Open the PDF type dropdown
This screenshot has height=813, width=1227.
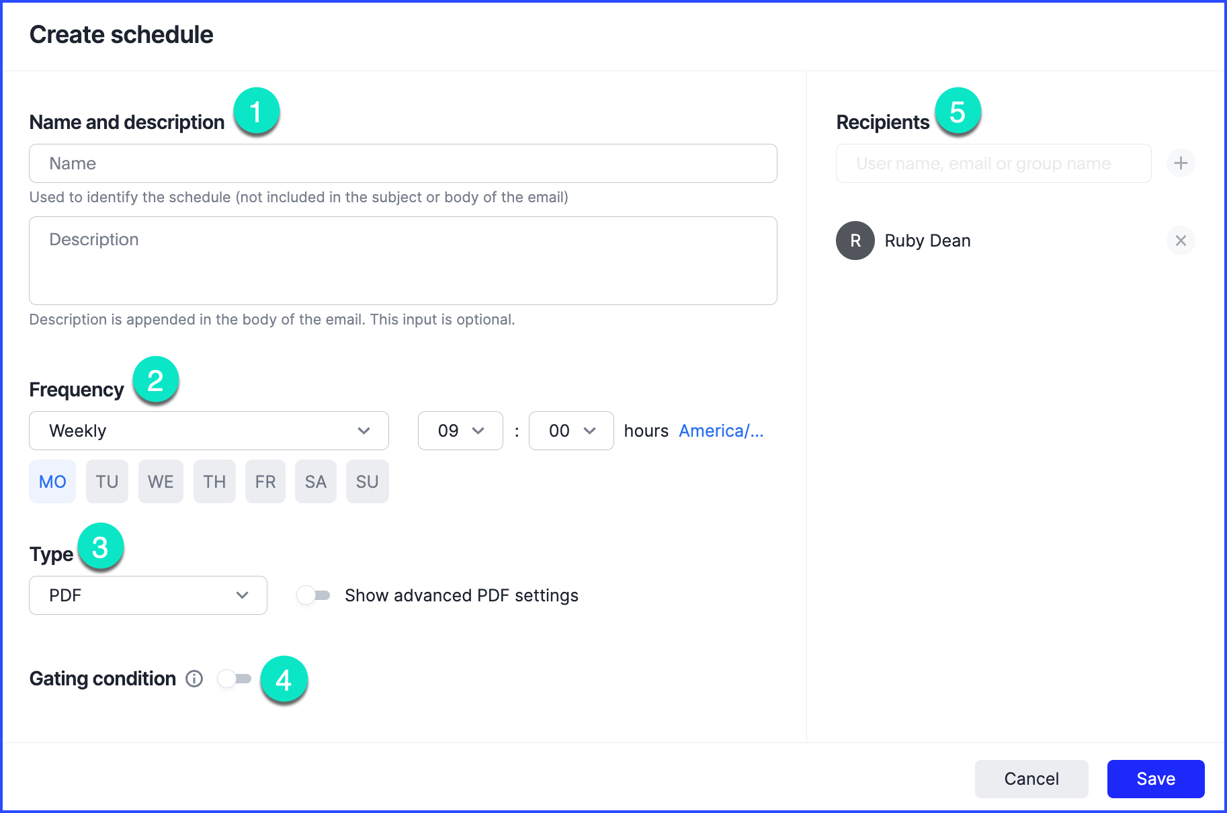[x=148, y=595]
